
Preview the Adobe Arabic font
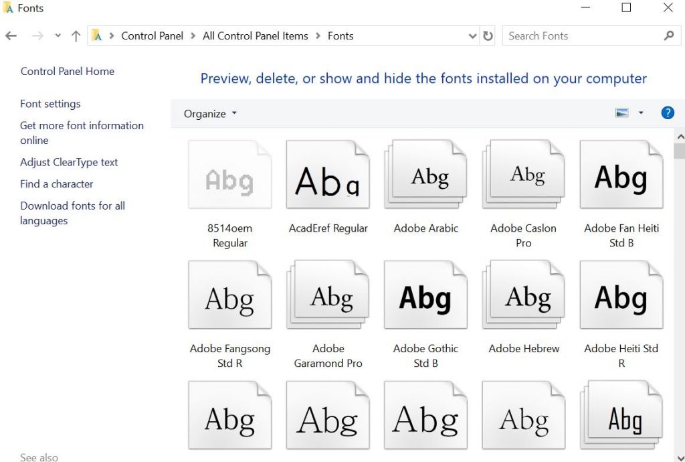425,174
